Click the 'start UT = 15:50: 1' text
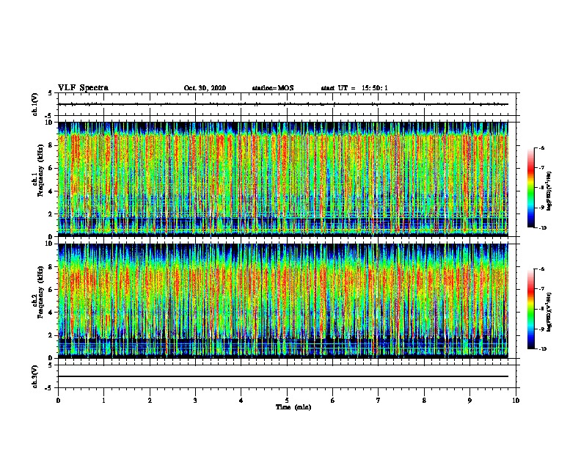This screenshot has height=449, width=581. click(354, 88)
